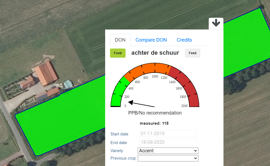Image resolution: width=270 pixels, height=166 pixels.
Task: Collapse the panel with the down arrow
Action: tap(216, 23)
